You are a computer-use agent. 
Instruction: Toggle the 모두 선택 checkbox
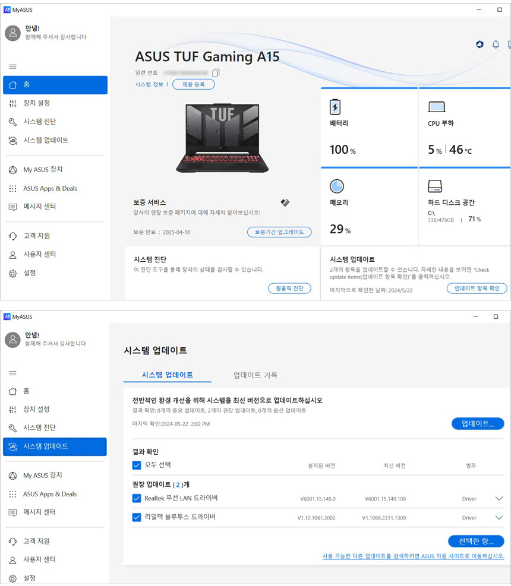pos(137,465)
